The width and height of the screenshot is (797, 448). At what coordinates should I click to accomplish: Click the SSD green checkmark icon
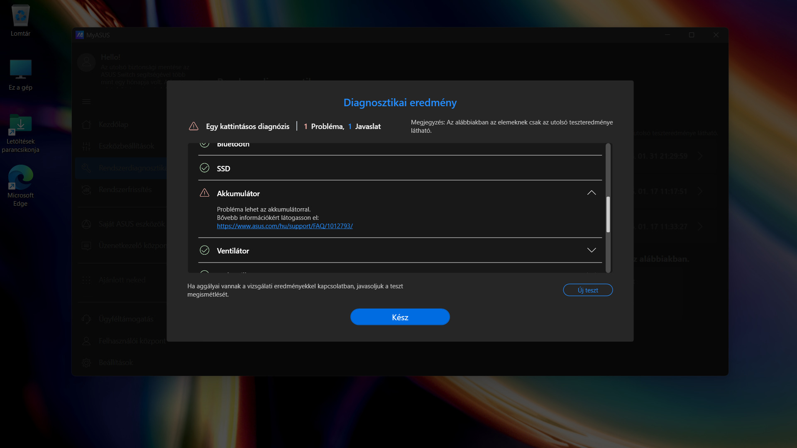(204, 168)
